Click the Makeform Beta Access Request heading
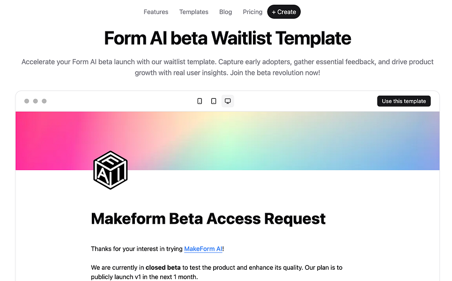452x281 pixels. [208, 218]
